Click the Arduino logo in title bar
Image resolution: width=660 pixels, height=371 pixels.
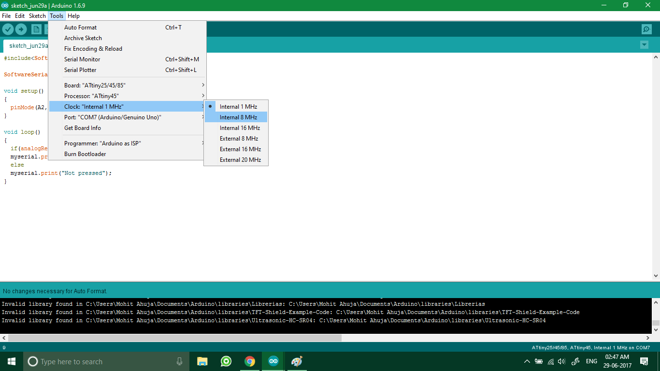click(x=5, y=5)
